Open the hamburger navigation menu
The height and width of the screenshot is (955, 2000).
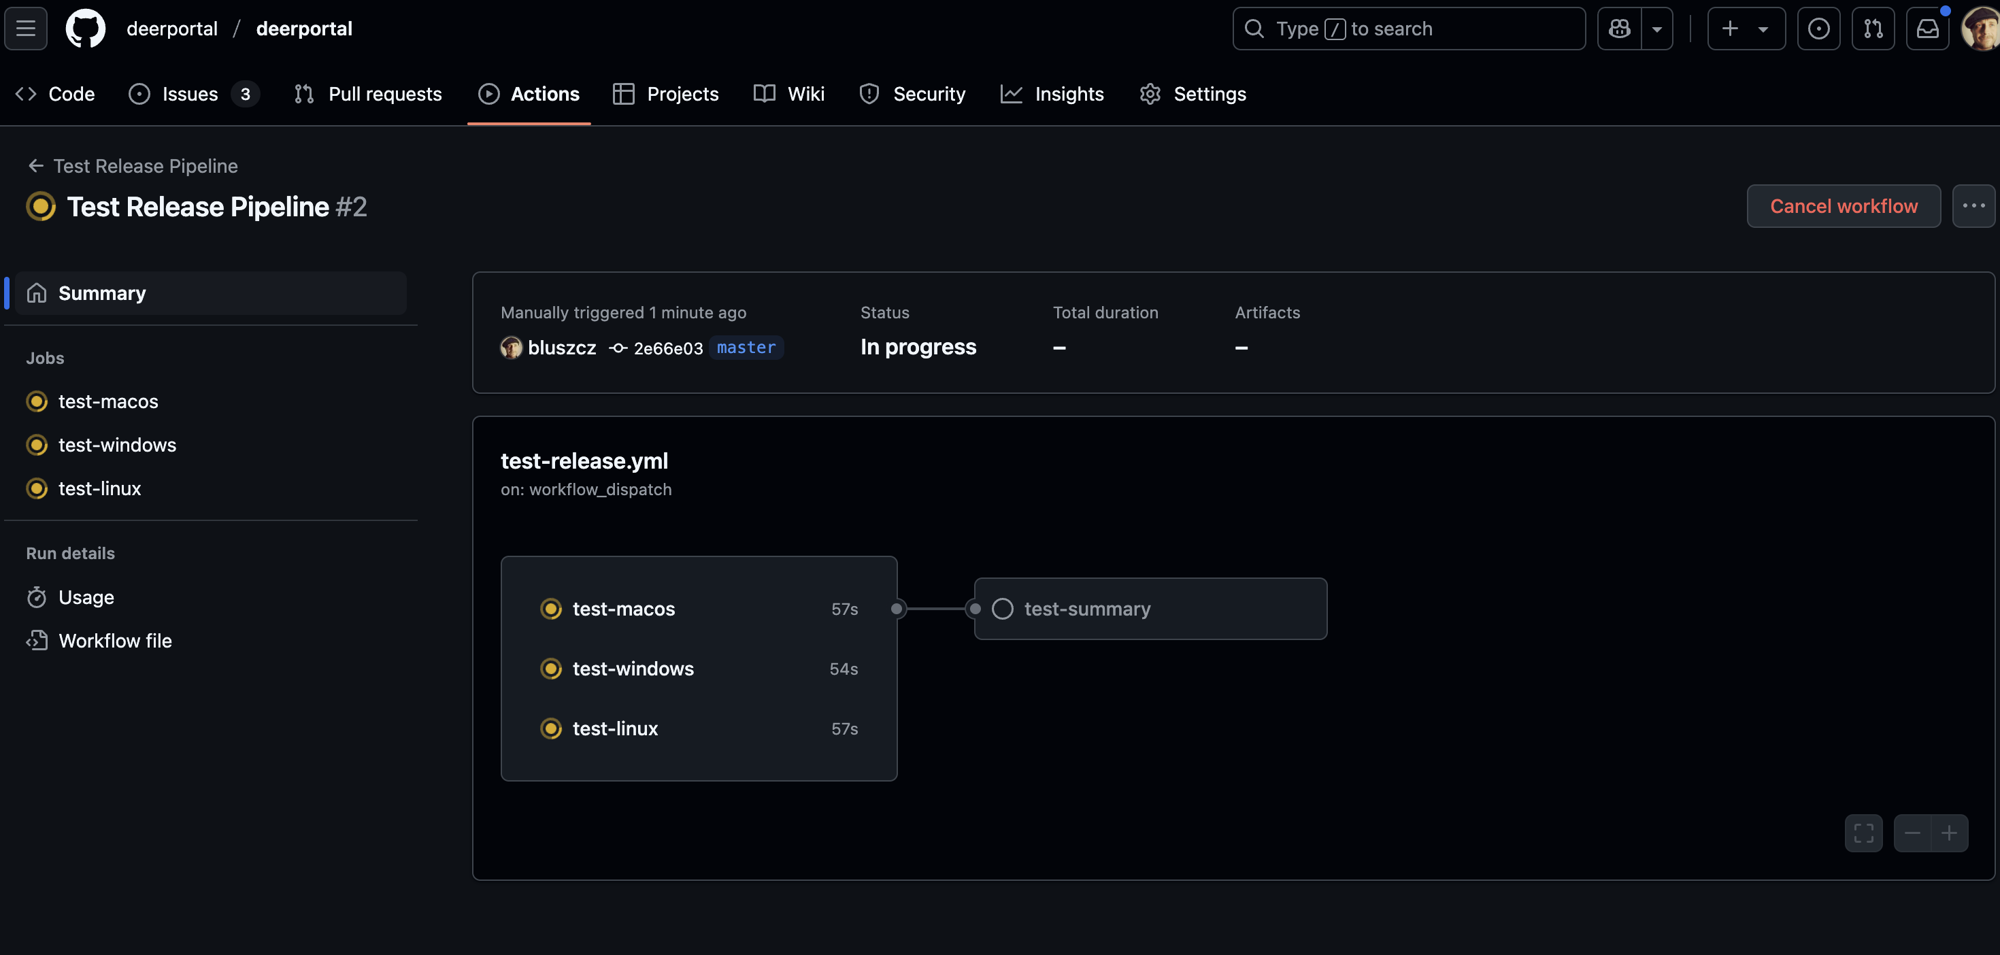26,29
